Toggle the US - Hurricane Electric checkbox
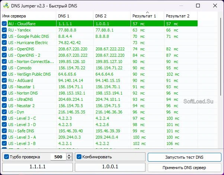The image size is (224, 175). tap(4, 43)
